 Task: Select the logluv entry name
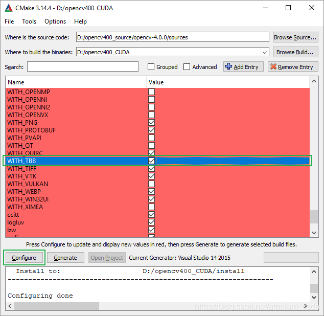[x=16, y=222]
